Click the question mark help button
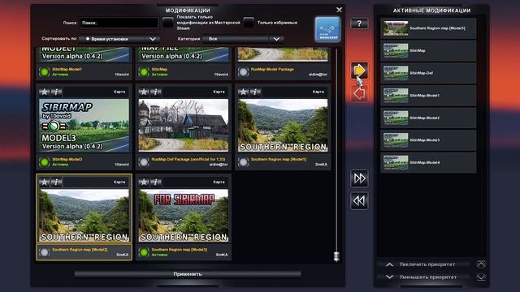This screenshot has height=292, width=520. pyautogui.click(x=359, y=24)
